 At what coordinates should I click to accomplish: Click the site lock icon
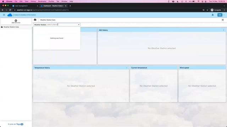(15, 10)
